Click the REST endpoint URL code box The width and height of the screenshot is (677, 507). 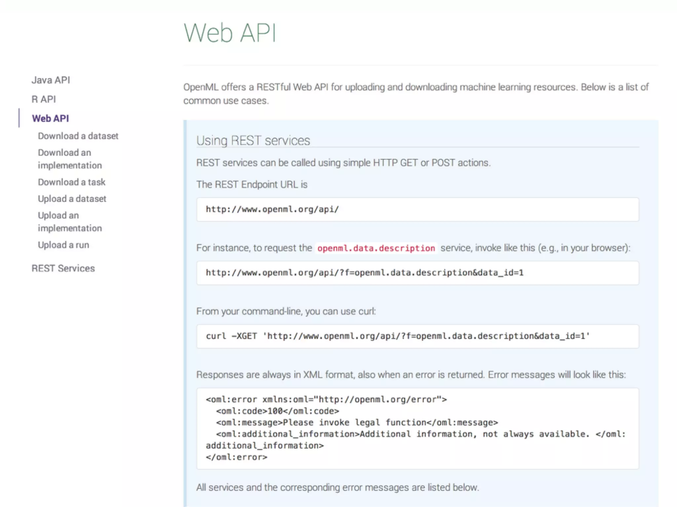point(417,209)
